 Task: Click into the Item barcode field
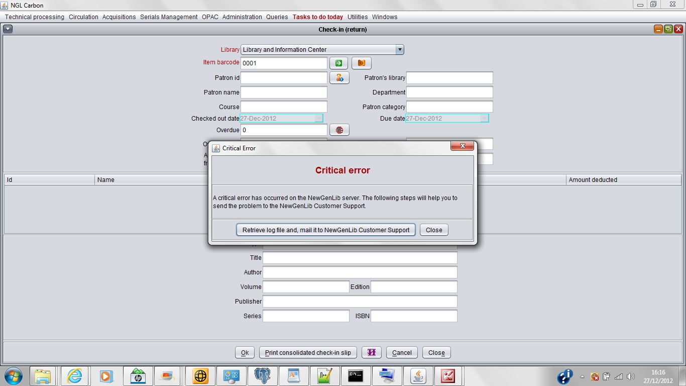tap(284, 63)
